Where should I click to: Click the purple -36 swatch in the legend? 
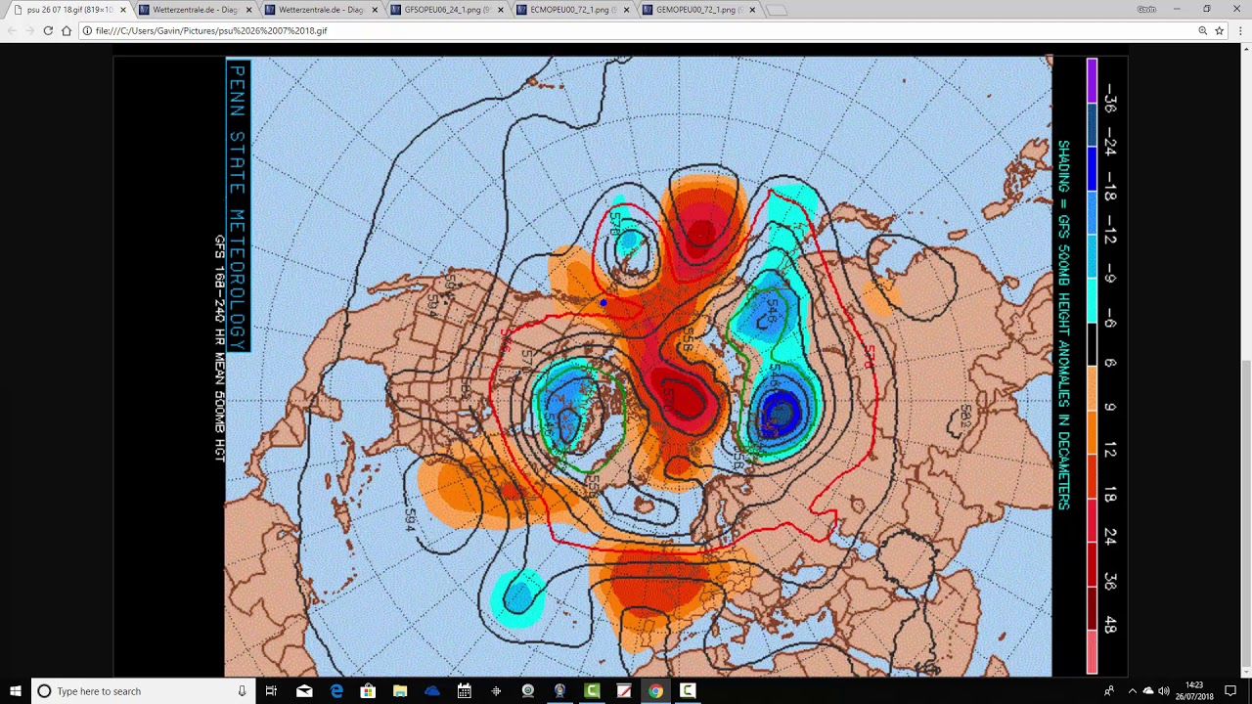point(1092,80)
